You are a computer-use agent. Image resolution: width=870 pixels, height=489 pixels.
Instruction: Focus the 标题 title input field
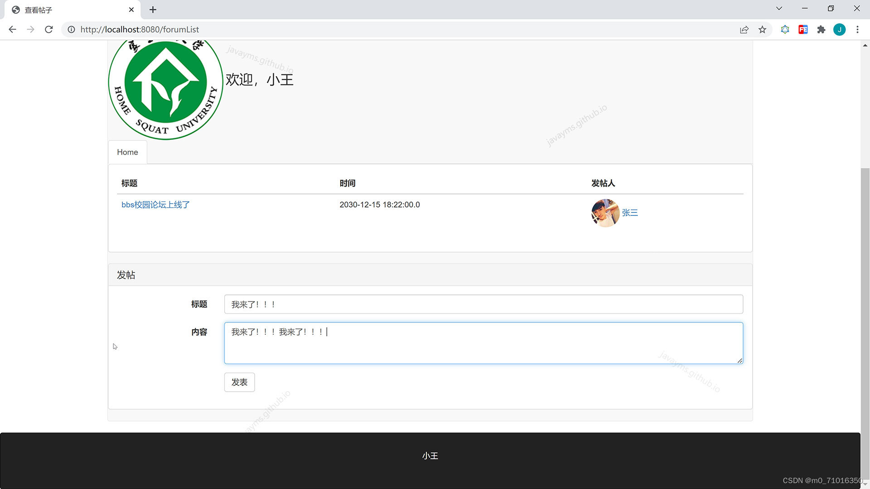pyautogui.click(x=483, y=304)
